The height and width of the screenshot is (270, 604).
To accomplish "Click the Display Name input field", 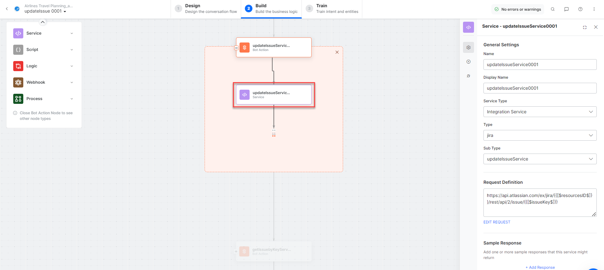I will coord(540,88).
